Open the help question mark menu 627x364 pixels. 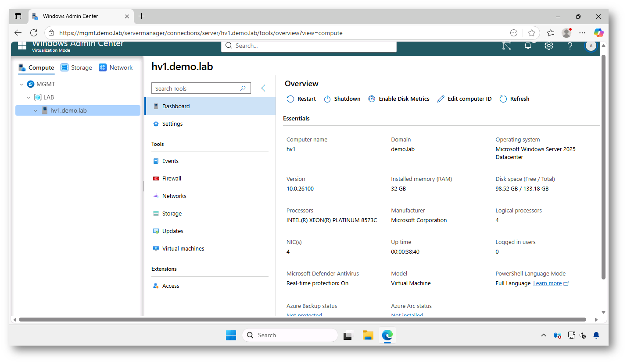pos(570,46)
